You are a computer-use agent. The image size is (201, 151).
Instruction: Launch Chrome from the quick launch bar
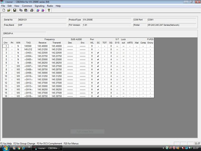tap(19, 148)
